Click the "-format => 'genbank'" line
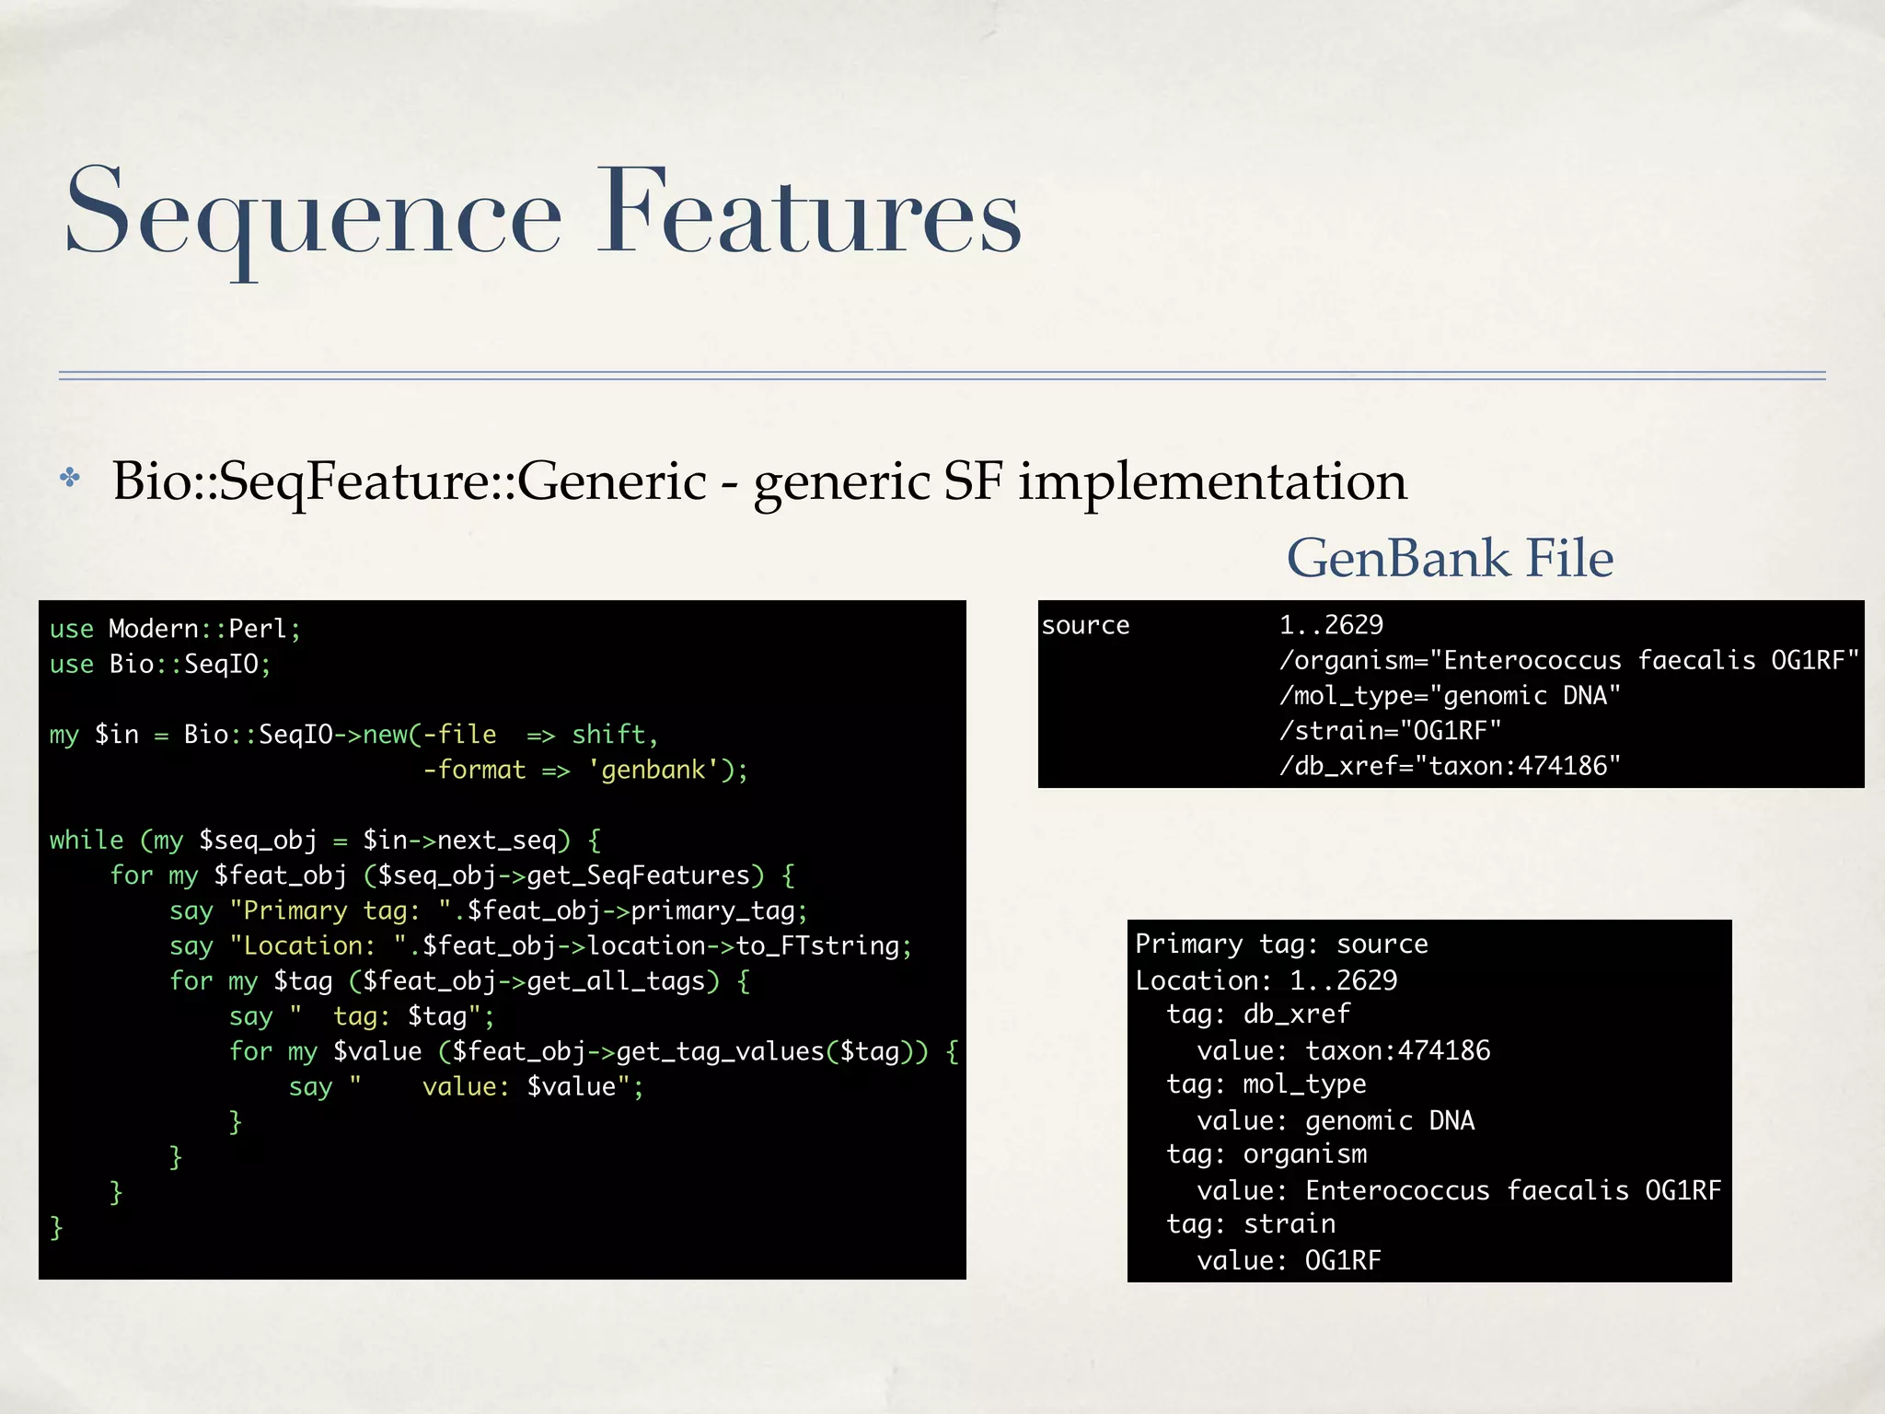Screen dimensions: 1885x1414 pos(586,770)
